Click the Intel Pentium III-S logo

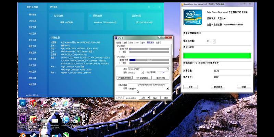(193, 17)
